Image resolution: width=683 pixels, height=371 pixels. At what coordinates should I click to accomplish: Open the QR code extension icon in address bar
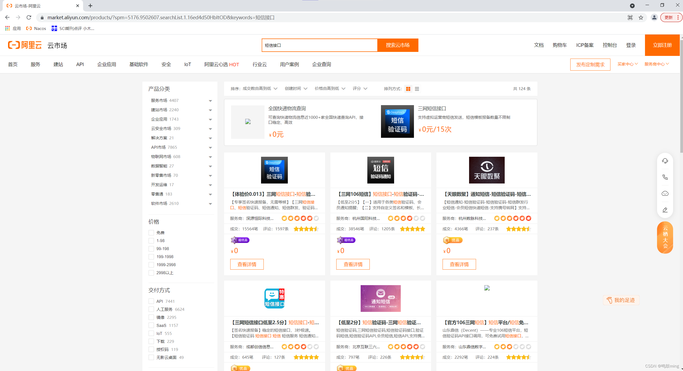[630, 17]
